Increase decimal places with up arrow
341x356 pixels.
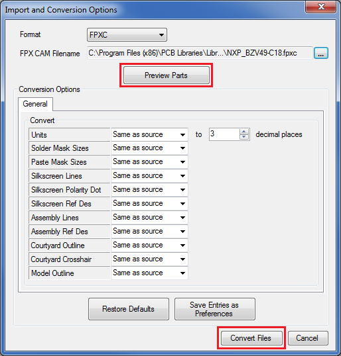point(243,132)
